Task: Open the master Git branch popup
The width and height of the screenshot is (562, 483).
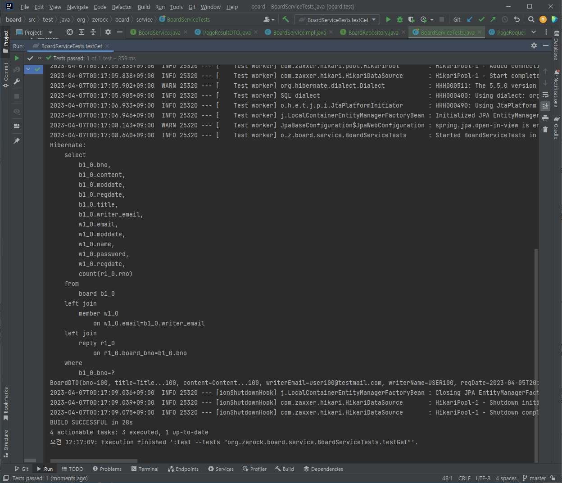Action: coord(535,478)
